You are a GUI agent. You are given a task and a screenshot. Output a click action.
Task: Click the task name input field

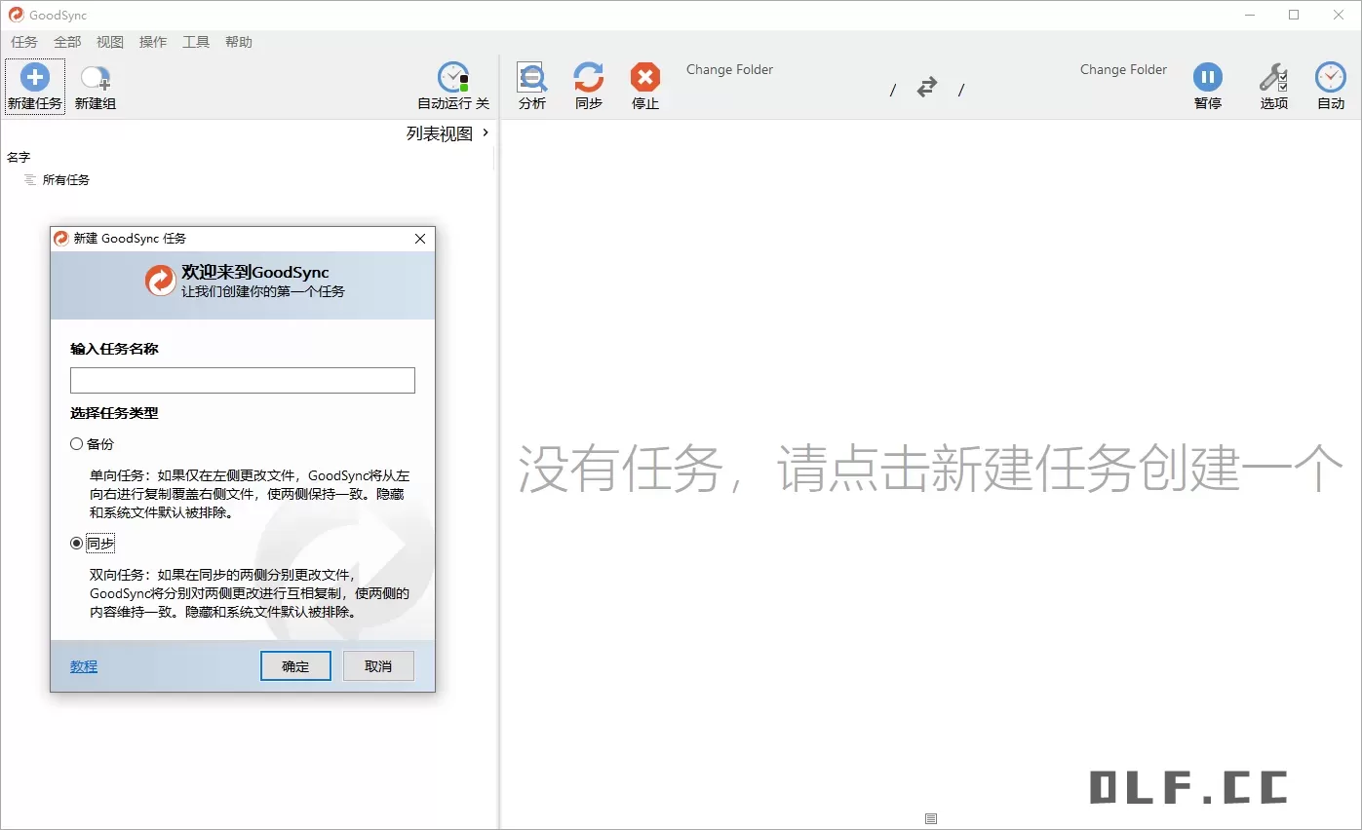coord(241,380)
